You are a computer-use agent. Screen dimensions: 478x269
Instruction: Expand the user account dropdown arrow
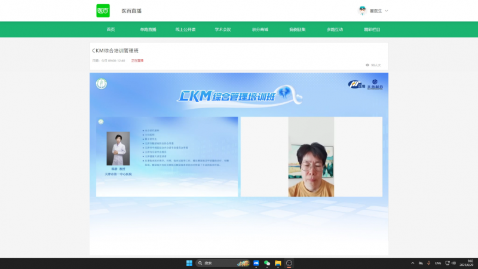coord(387,11)
